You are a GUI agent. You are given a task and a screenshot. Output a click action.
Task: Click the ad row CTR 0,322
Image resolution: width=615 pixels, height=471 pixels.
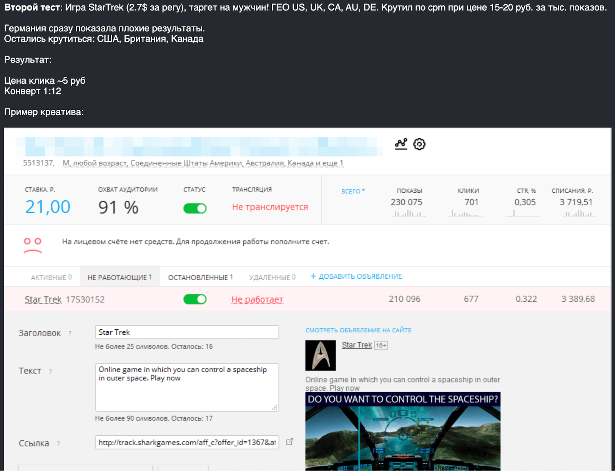pyautogui.click(x=526, y=299)
